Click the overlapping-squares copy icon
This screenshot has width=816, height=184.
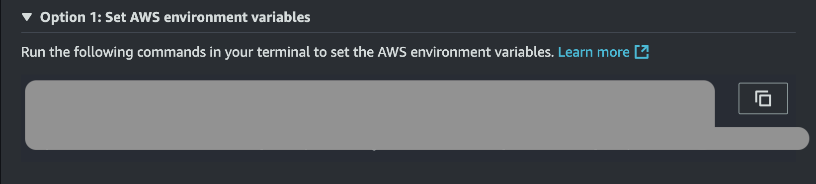pos(763,98)
